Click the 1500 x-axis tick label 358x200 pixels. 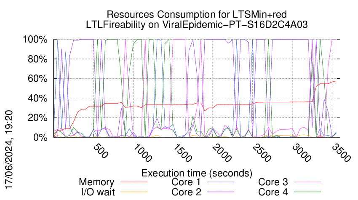[182, 153]
